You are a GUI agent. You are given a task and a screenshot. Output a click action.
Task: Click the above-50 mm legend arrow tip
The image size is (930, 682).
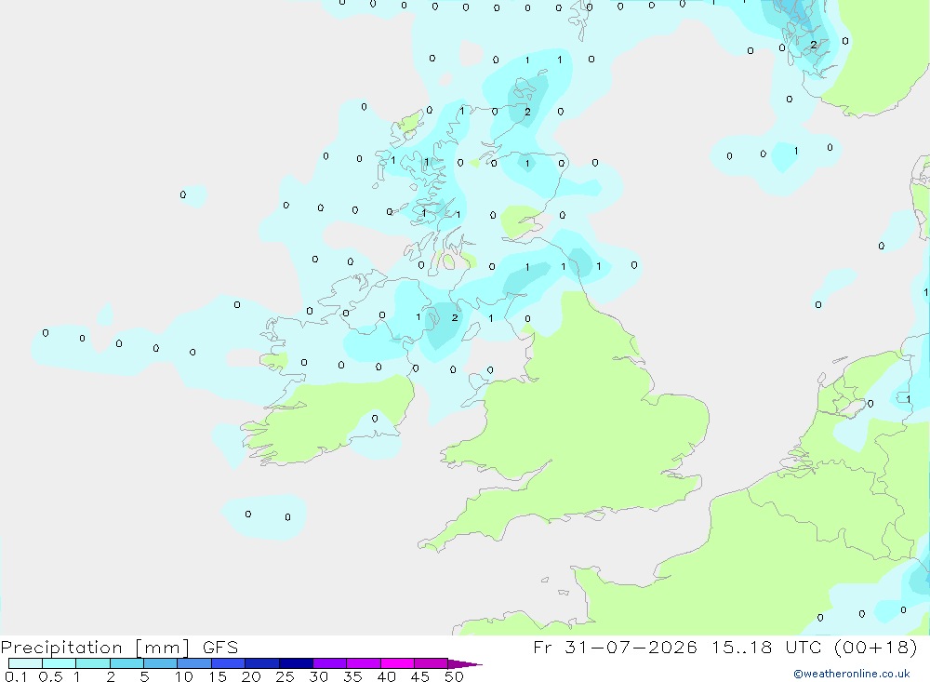(x=464, y=663)
